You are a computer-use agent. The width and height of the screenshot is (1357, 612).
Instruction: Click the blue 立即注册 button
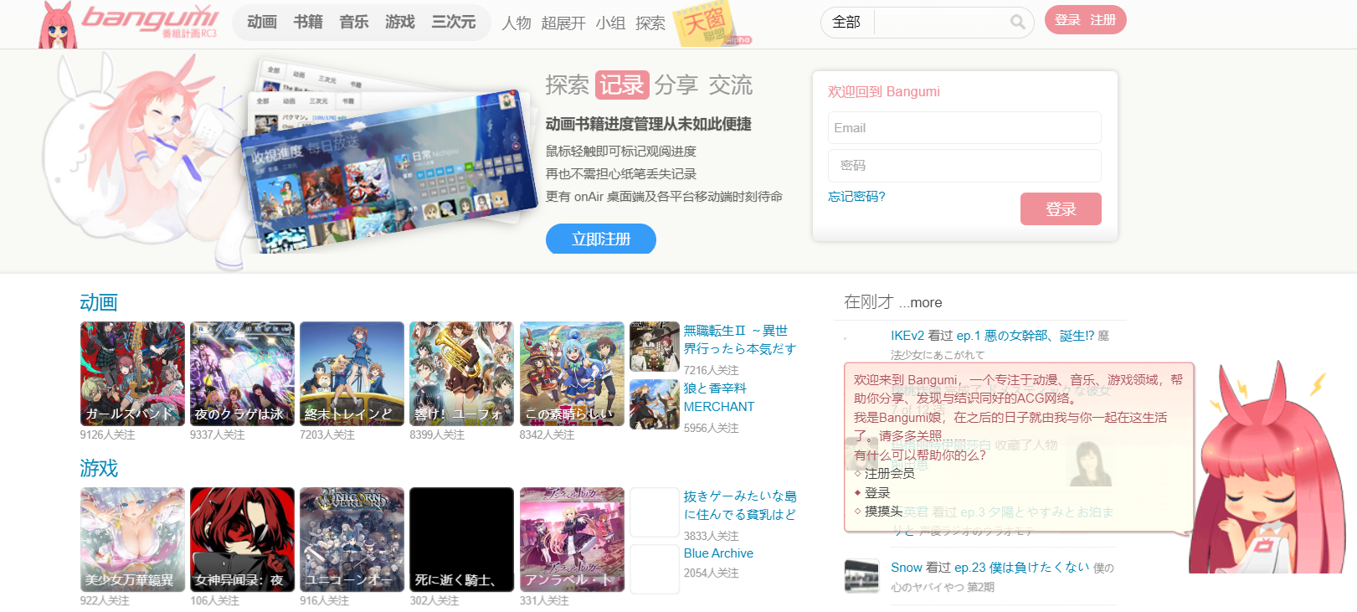click(x=601, y=239)
